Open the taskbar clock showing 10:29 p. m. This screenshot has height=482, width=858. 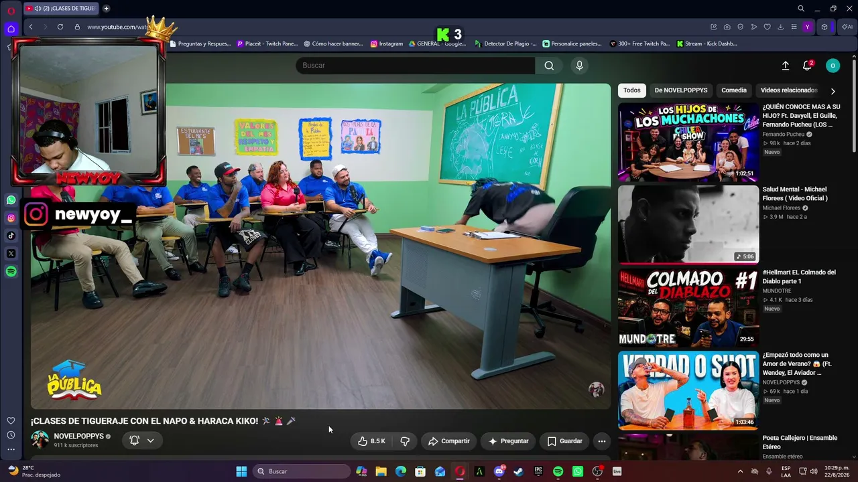tap(836, 471)
